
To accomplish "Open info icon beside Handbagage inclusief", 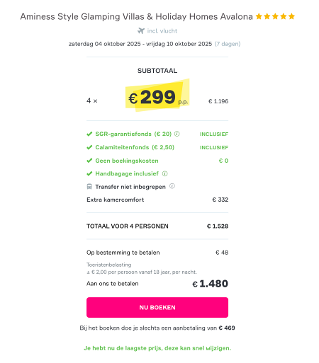I will point(164,174).
